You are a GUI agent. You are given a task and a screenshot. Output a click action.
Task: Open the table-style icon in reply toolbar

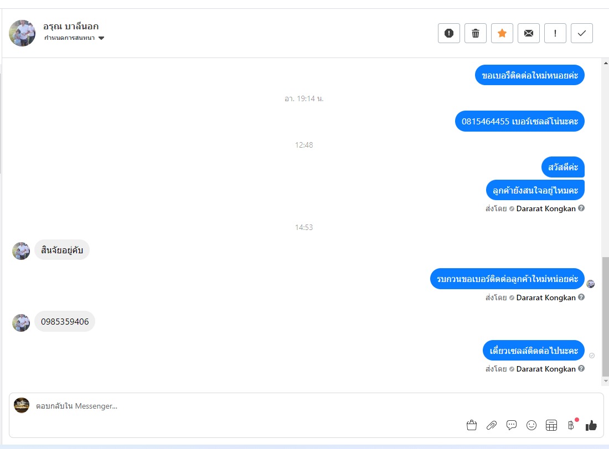[551, 425]
